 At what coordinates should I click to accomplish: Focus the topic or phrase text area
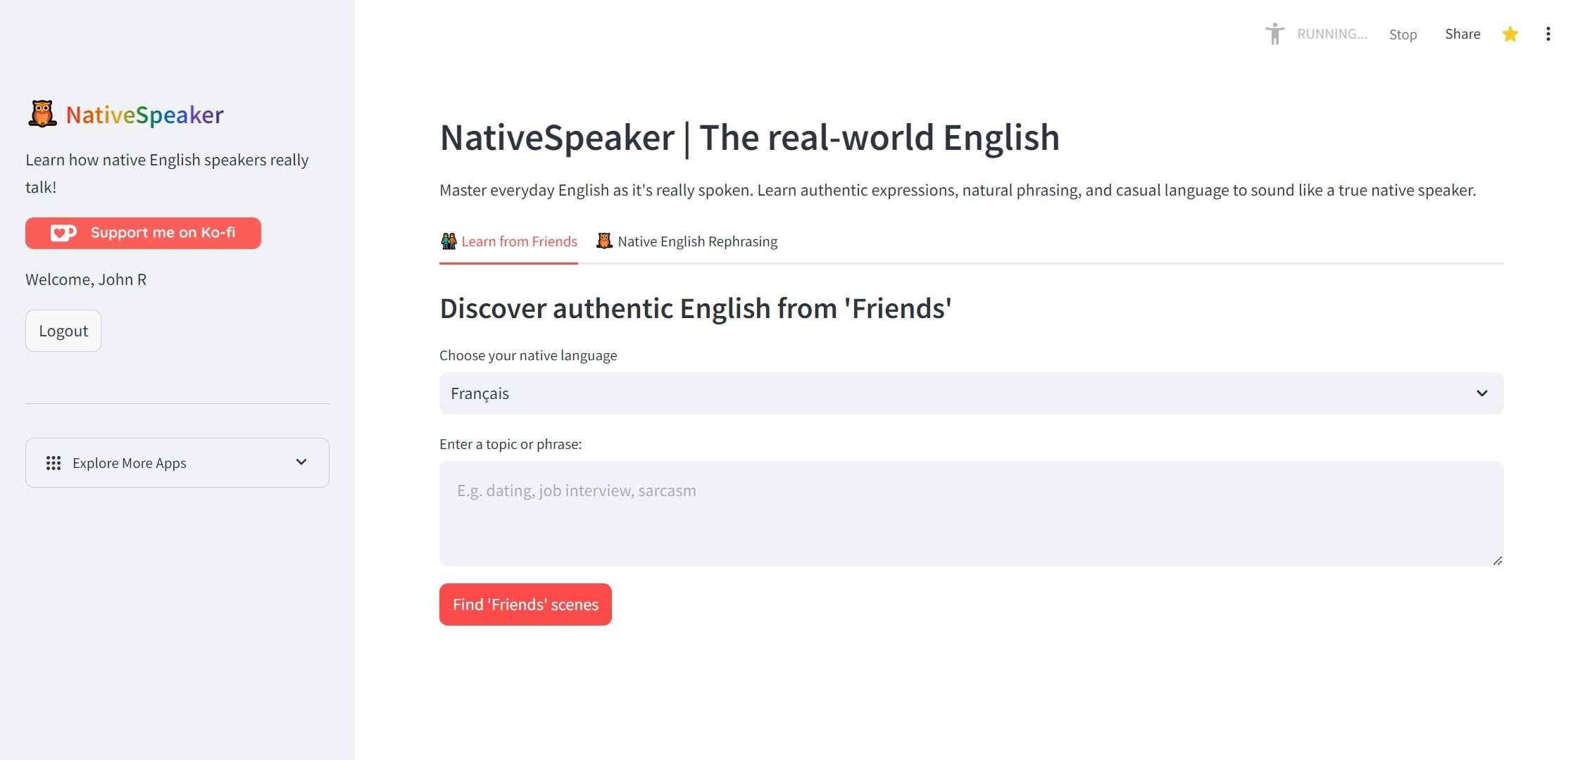click(970, 513)
